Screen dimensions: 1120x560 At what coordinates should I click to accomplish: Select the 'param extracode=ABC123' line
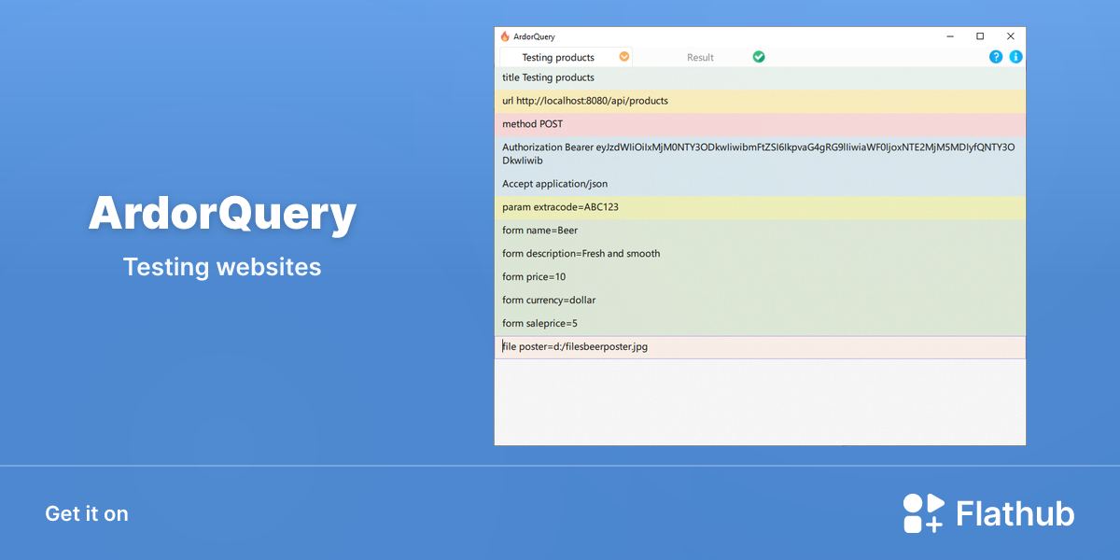[760, 207]
